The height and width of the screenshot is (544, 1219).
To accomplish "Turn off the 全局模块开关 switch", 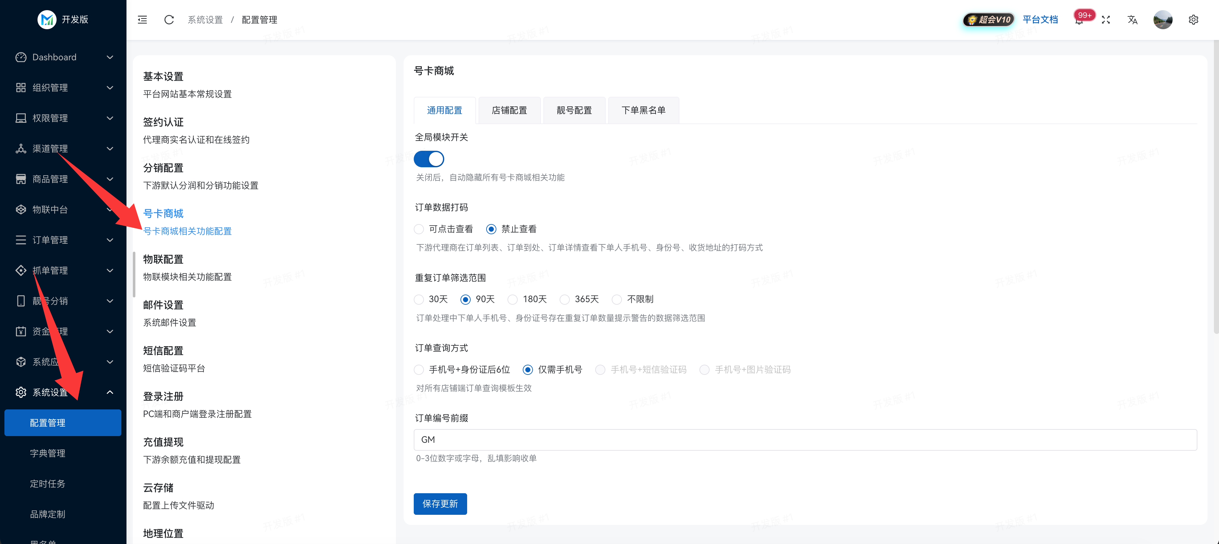I will click(429, 159).
